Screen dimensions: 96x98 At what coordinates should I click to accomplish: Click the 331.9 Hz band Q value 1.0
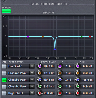pyautogui.click(x=68, y=73)
